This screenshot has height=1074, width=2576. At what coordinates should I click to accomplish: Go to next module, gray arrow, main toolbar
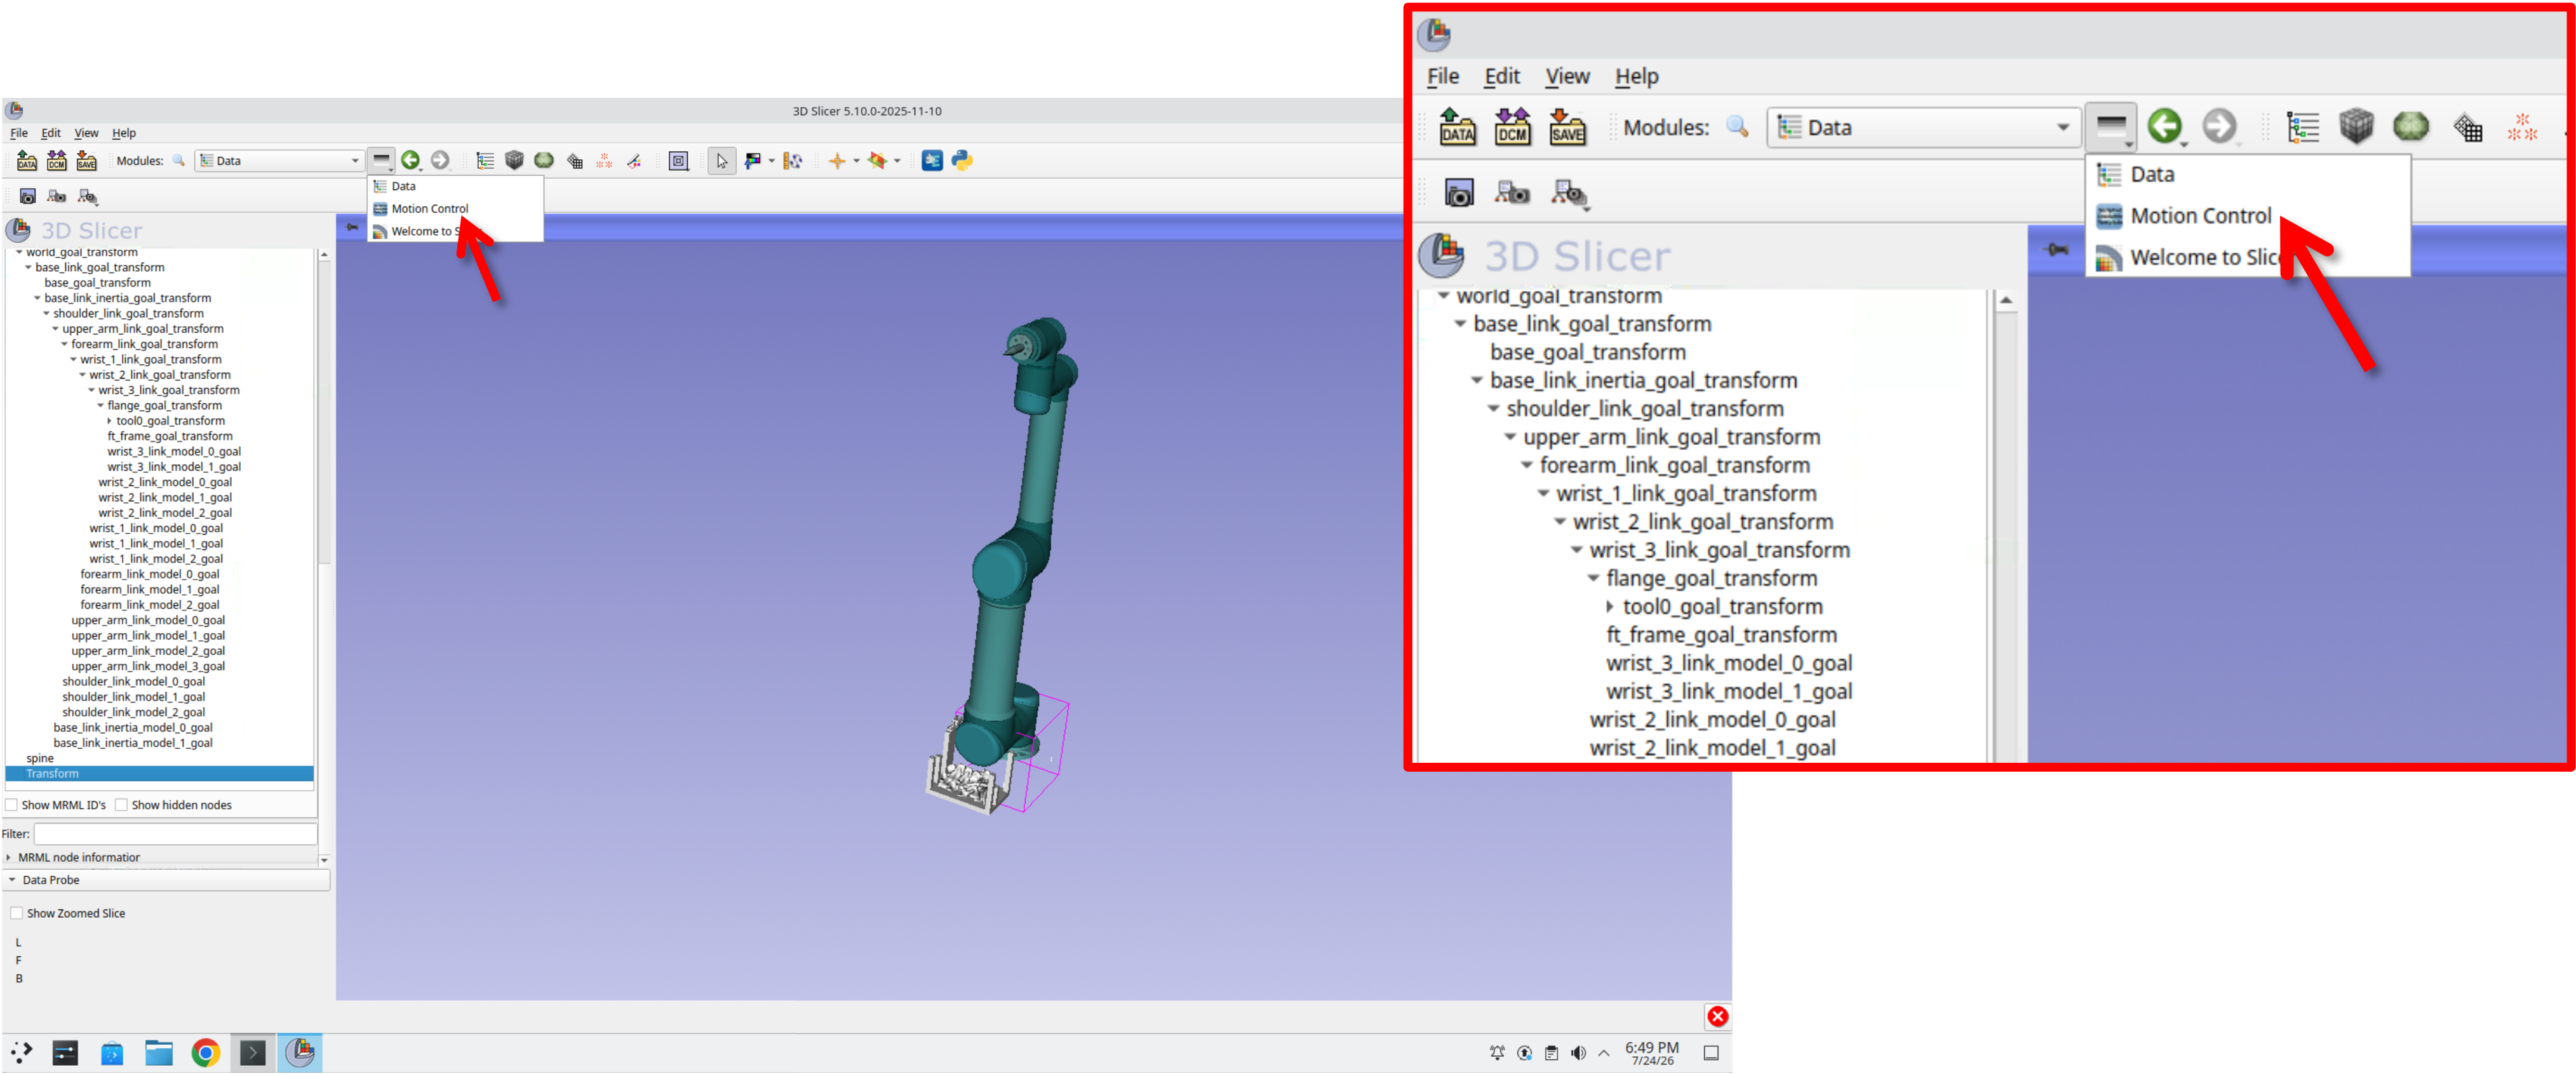click(x=440, y=160)
